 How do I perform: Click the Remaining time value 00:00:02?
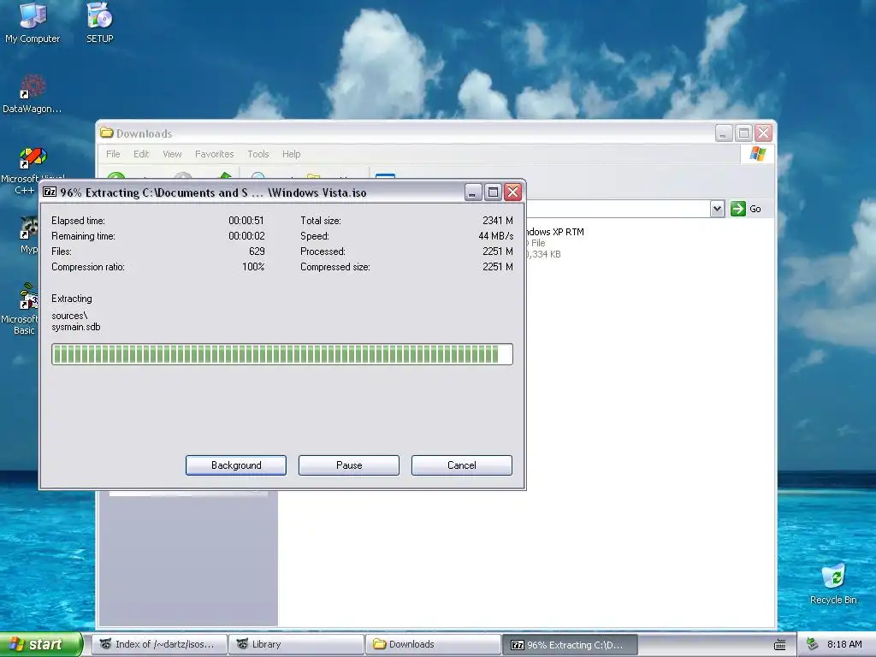pyautogui.click(x=246, y=236)
